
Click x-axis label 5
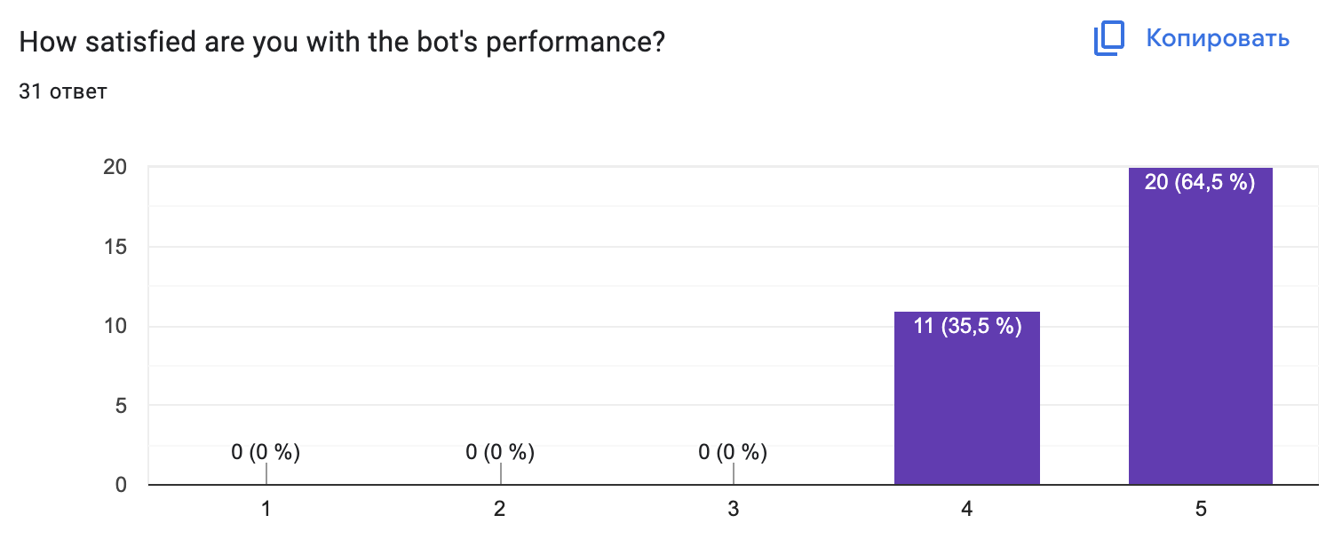(x=1201, y=510)
